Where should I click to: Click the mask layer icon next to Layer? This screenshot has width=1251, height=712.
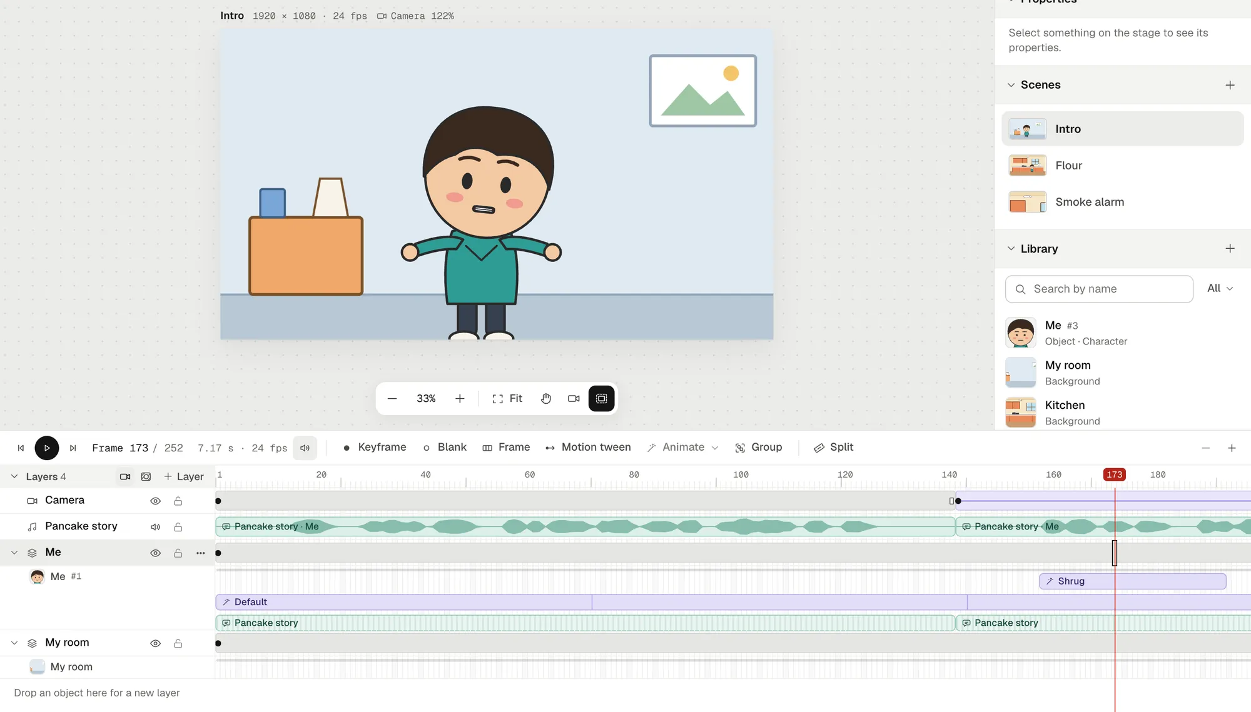pyautogui.click(x=146, y=477)
